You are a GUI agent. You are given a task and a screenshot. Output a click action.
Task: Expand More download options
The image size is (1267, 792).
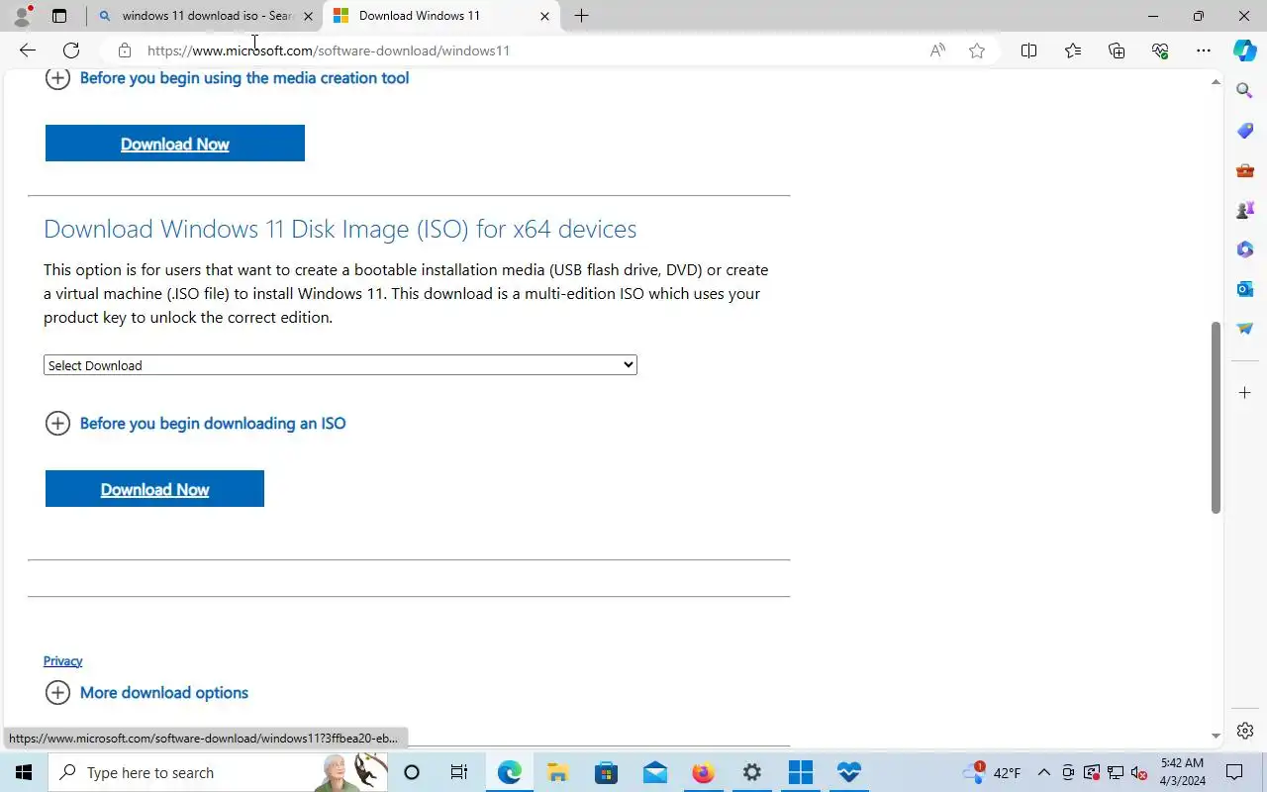147,693
